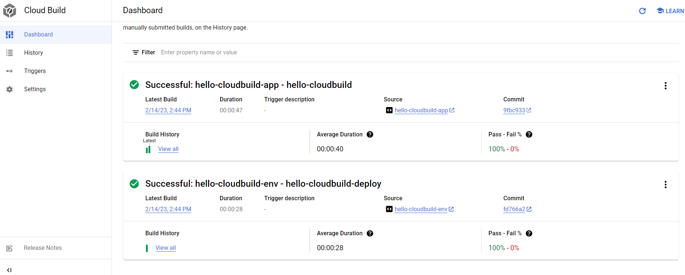Click the average duration value 00:00:40

click(330, 149)
